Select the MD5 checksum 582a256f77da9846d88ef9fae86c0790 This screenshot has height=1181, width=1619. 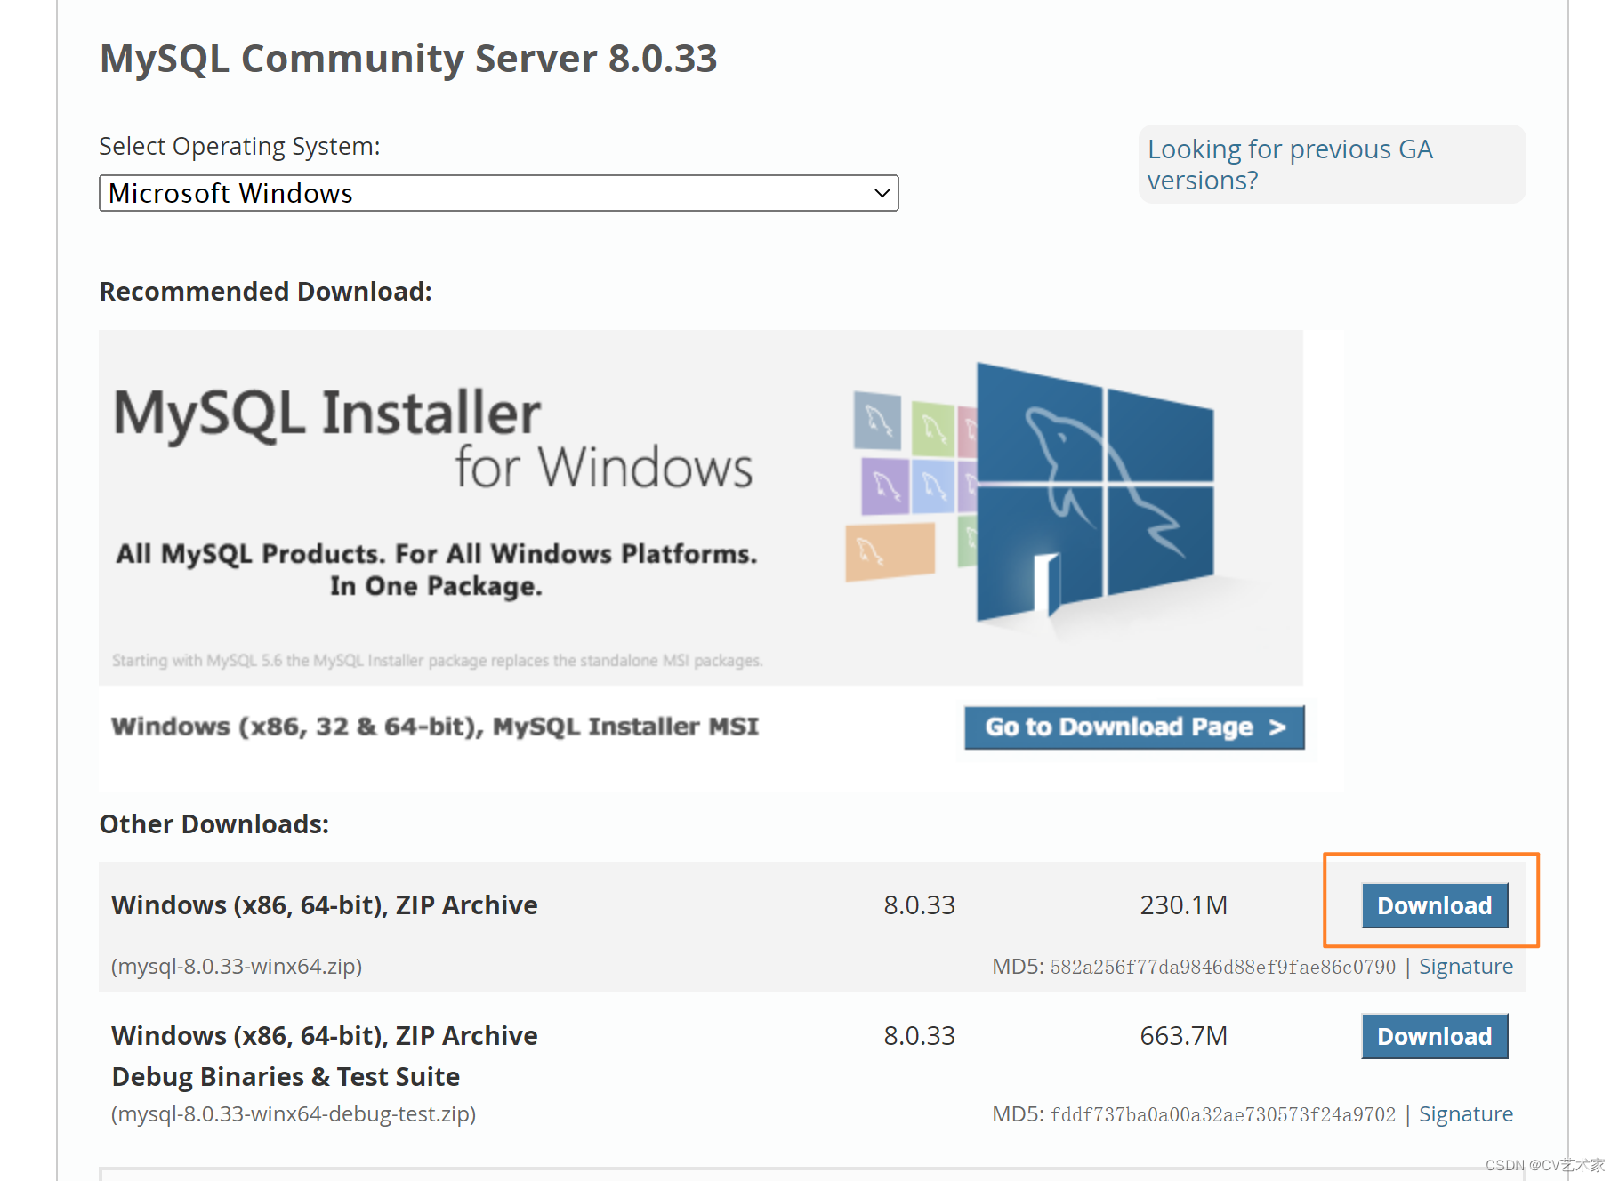click(1222, 966)
